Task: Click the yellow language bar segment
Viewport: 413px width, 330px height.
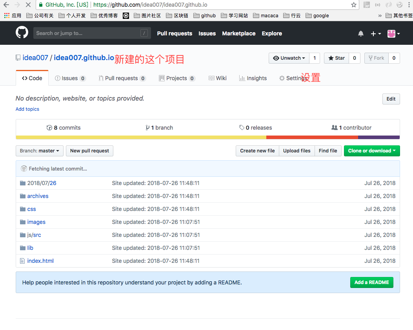Action: click(x=141, y=137)
